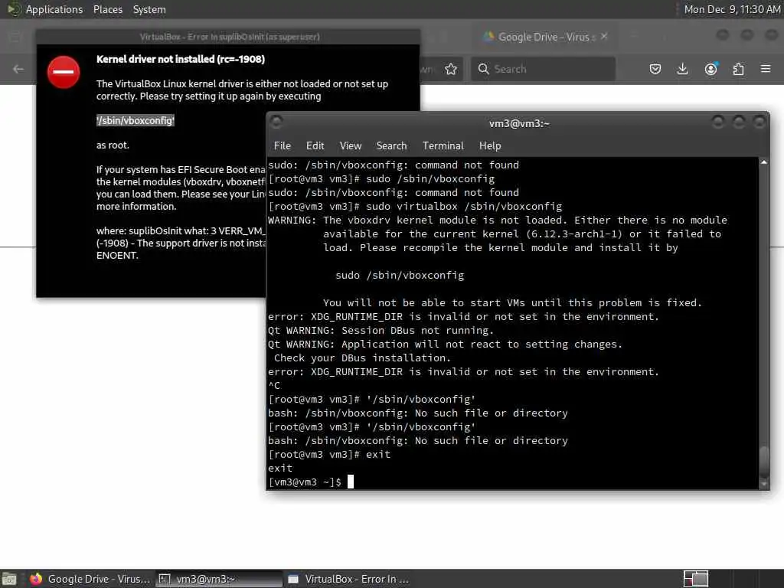Screen dimensions: 784x588
Task: Switch to vm3@vm3 terminal taskbar entry
Action: (219, 579)
